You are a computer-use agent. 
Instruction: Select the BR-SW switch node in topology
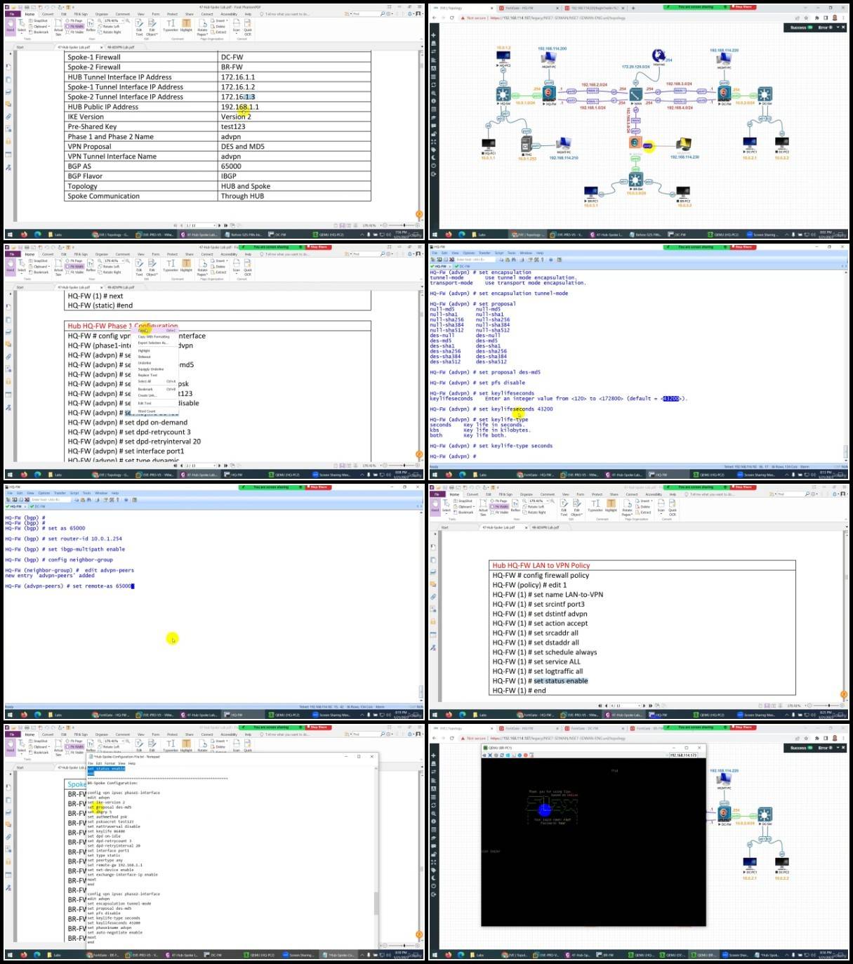tap(635, 180)
